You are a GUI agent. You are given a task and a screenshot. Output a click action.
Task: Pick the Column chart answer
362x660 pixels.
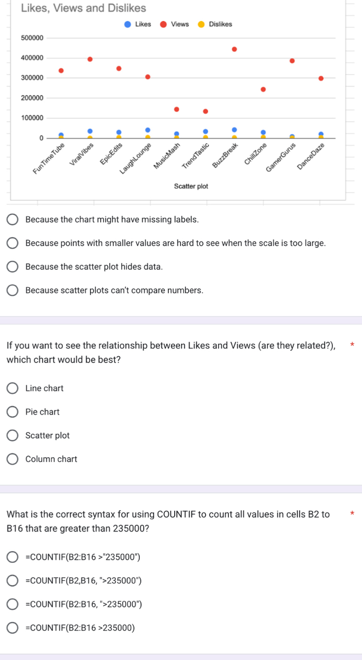pos(14,459)
